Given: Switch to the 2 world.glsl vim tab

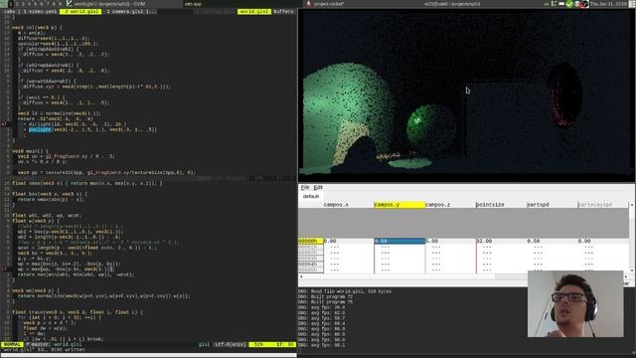Looking at the screenshot, I should (80, 11).
